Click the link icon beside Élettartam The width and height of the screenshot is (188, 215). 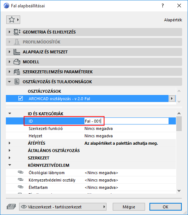pos(21,187)
